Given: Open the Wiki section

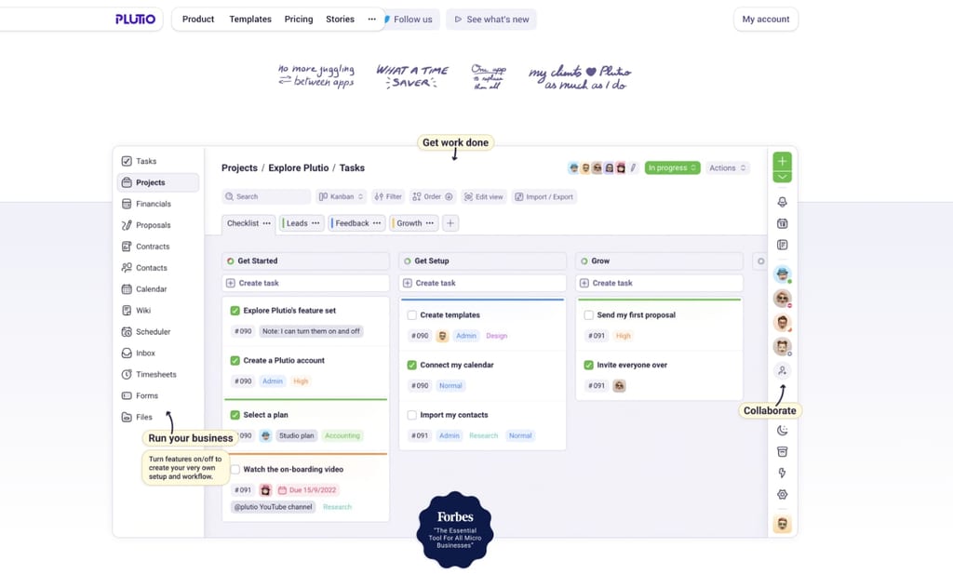Looking at the screenshot, I should (136, 311).
